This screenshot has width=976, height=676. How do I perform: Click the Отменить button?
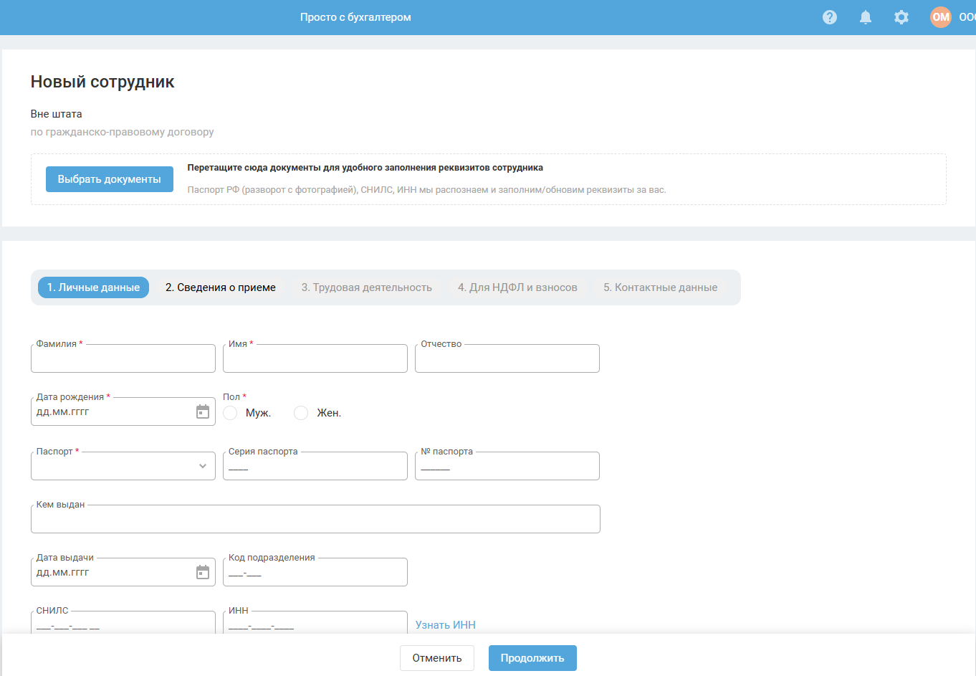(437, 658)
